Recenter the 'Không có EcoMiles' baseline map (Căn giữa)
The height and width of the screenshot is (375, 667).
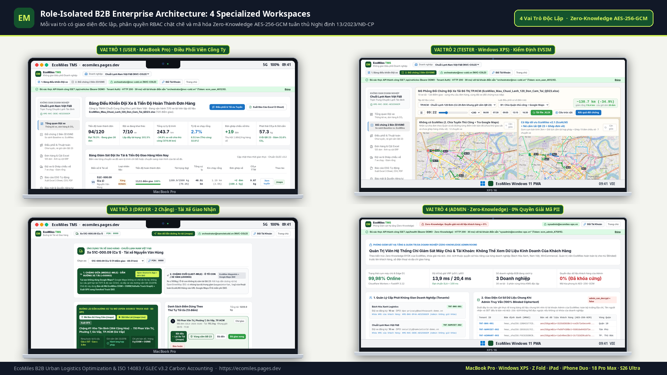(x=509, y=125)
